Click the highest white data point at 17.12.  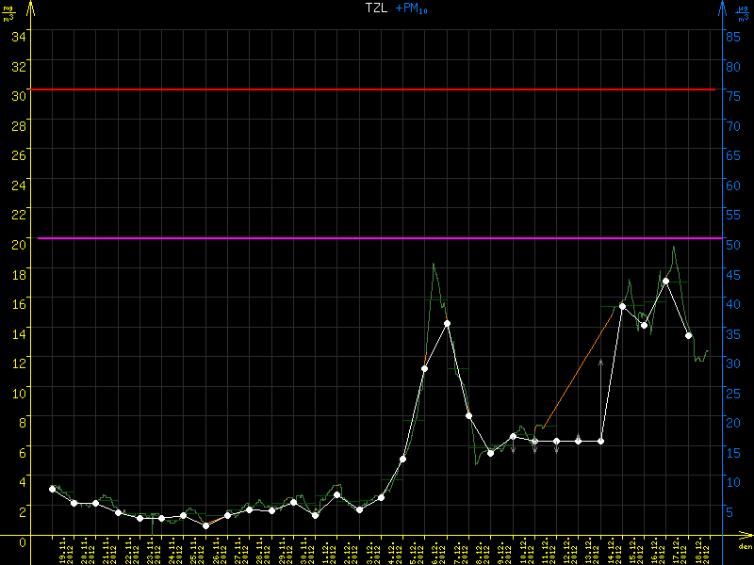click(x=666, y=281)
